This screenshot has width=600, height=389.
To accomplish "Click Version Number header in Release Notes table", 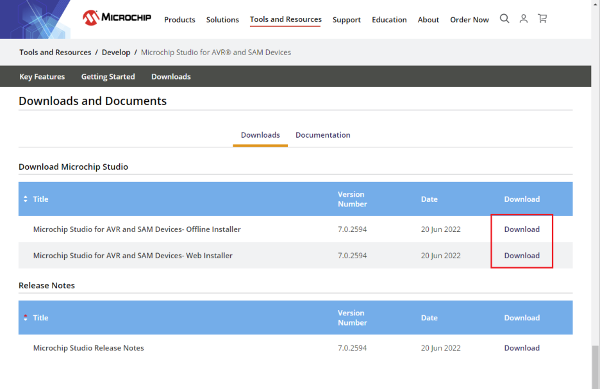I will pos(352,317).
